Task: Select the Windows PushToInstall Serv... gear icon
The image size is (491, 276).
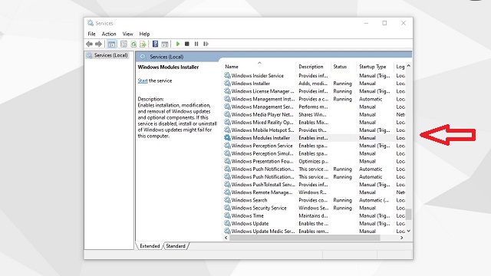Action: [x=227, y=184]
